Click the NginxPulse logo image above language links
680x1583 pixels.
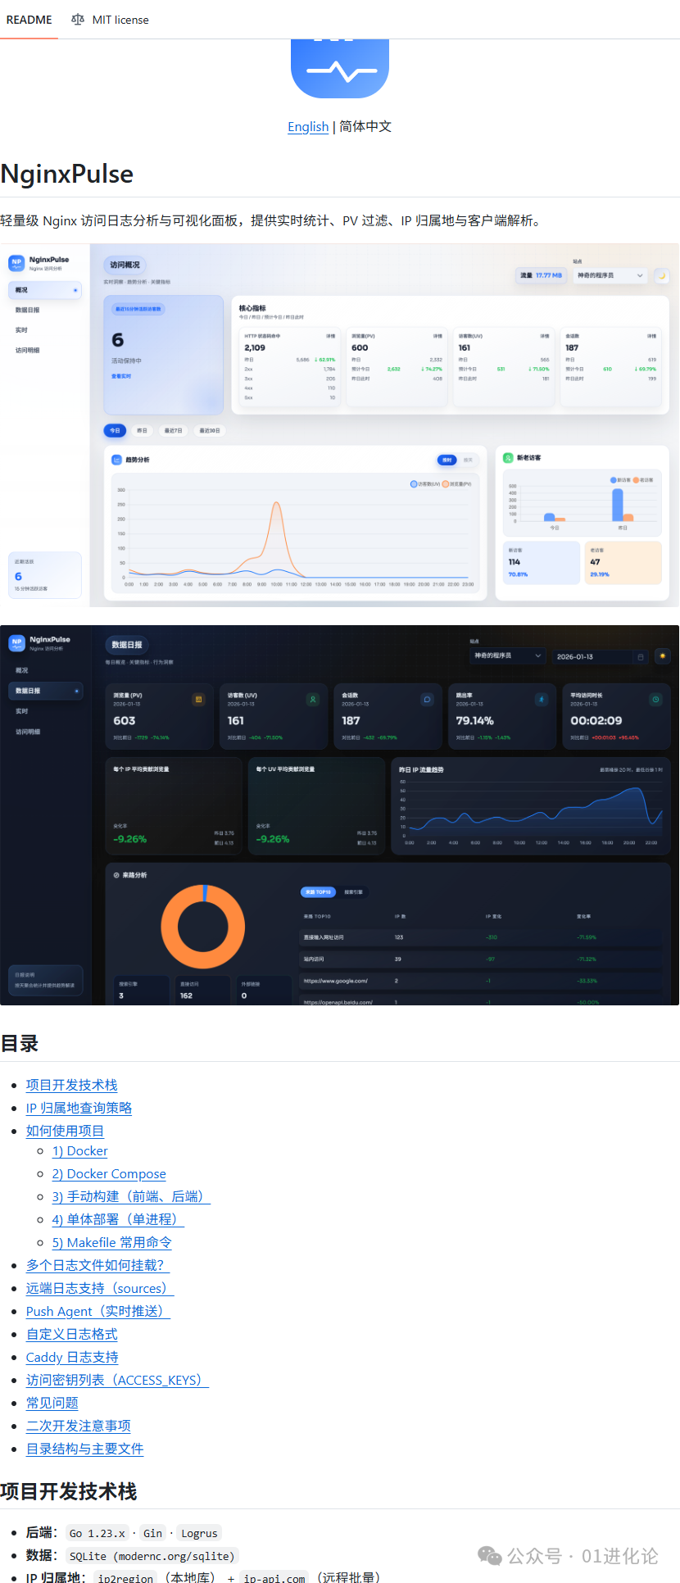339,69
